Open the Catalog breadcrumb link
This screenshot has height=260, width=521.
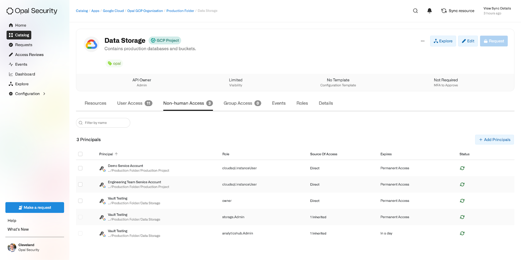tap(82, 11)
